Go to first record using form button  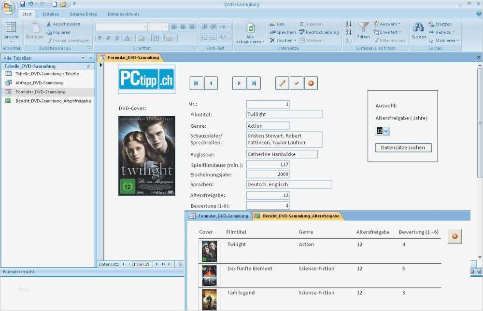pos(196,83)
